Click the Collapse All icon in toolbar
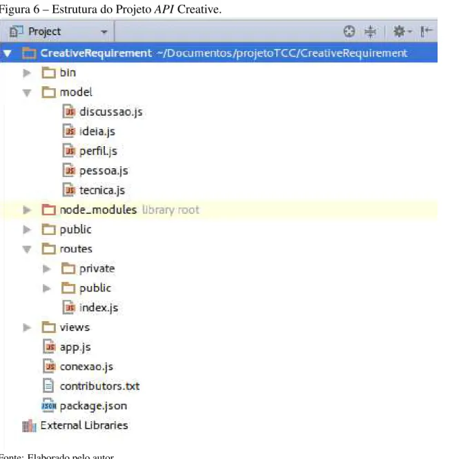This screenshot has width=450, height=459. point(370,31)
